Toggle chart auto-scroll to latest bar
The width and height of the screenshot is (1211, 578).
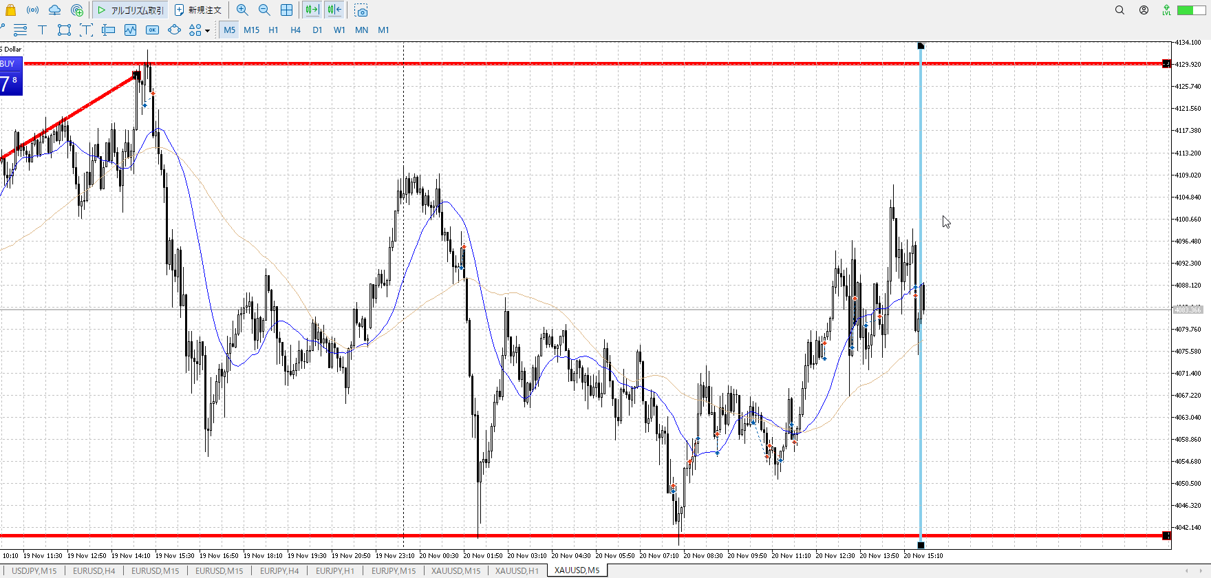312,10
